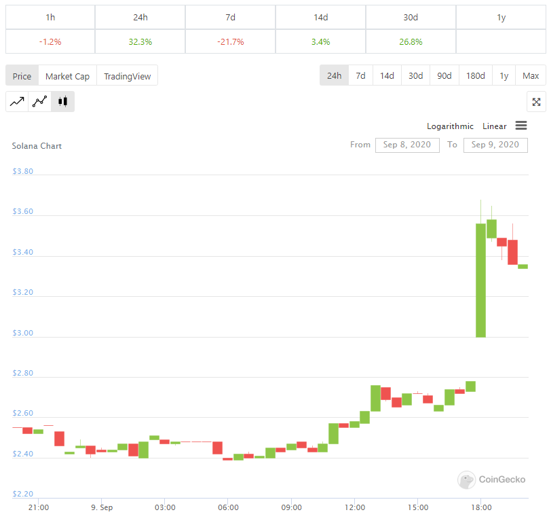Select the 7d chart range
Screen dimensions: 549x523
click(x=360, y=75)
